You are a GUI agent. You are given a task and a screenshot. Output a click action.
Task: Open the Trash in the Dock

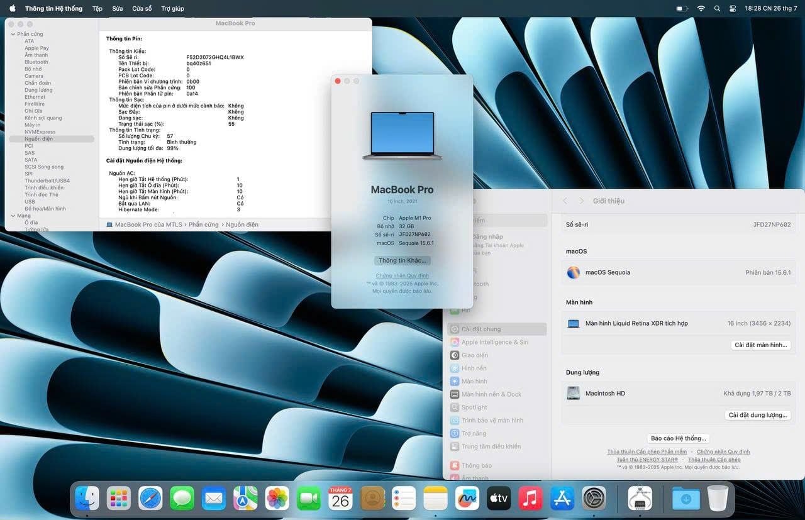pyautogui.click(x=718, y=499)
